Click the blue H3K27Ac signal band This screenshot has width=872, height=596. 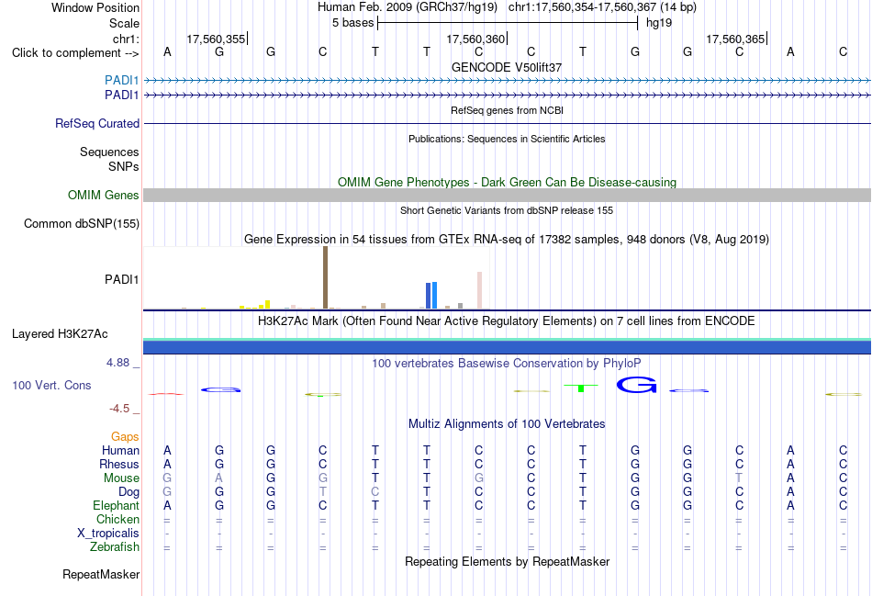(x=507, y=347)
